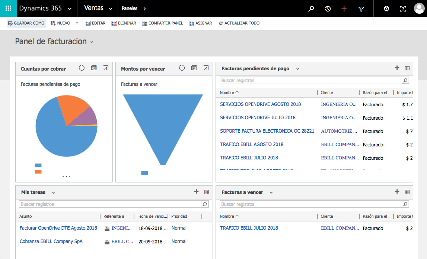The image size is (427, 259).
Task: Add record in Facturas pendientes de pago
Action: pyautogui.click(x=397, y=68)
